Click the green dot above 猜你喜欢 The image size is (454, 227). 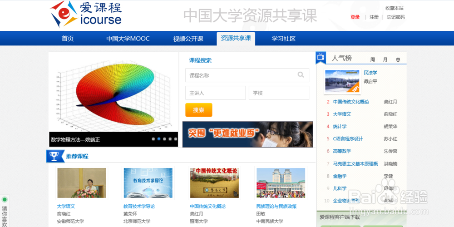pyautogui.click(x=5, y=199)
